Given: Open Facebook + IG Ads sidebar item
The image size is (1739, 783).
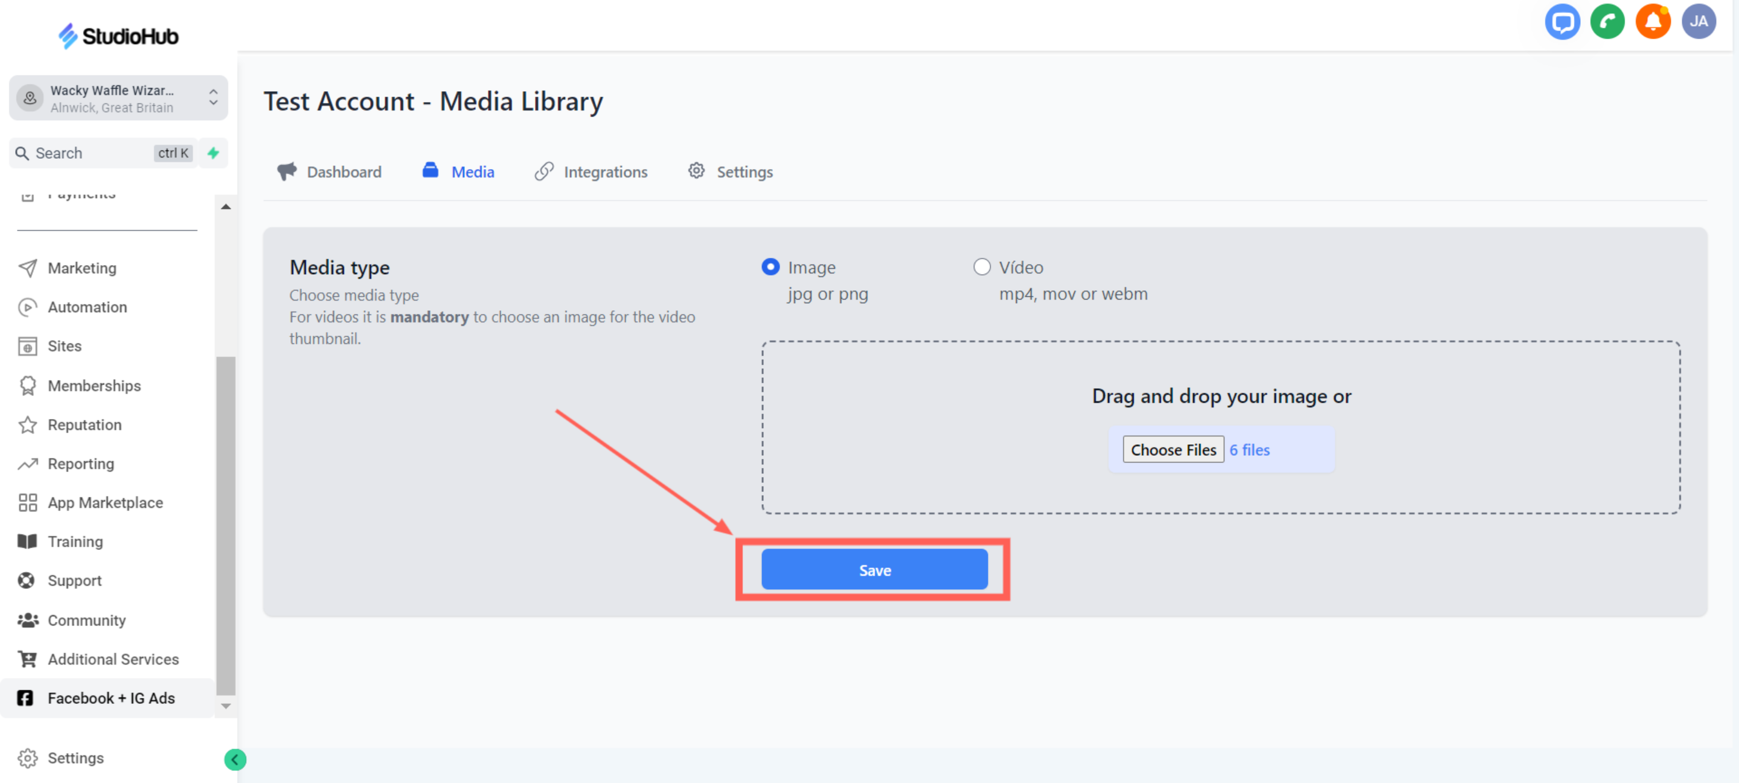Looking at the screenshot, I should point(110,698).
